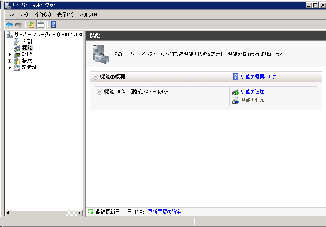Minimize the Server Manager window
326x227 pixels.
(308, 5)
